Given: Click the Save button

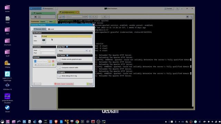Looking at the screenshot, I should click(89, 84).
